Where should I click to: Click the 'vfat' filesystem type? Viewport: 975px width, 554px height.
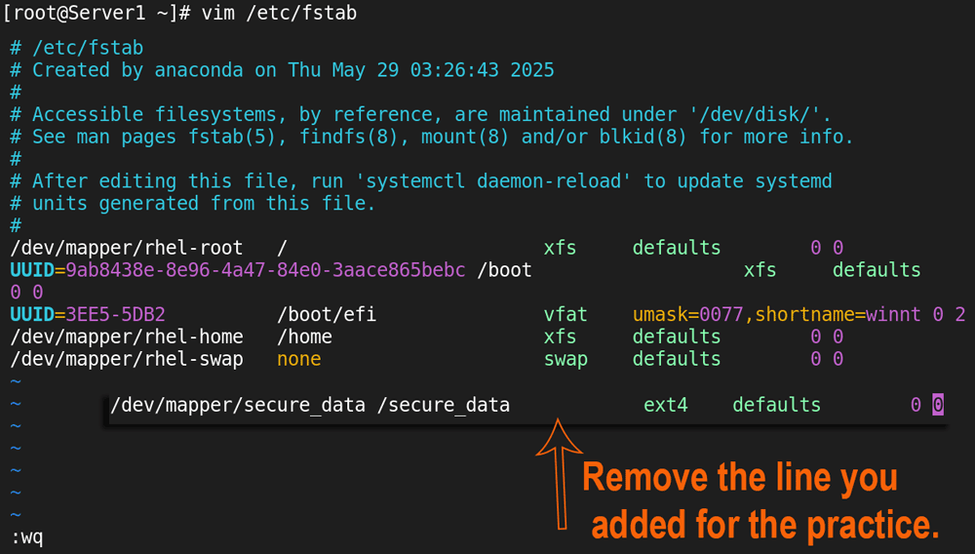565,315
